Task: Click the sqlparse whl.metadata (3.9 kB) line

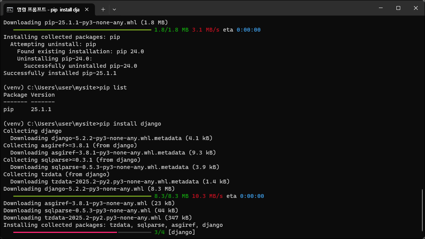Action: click(115, 167)
